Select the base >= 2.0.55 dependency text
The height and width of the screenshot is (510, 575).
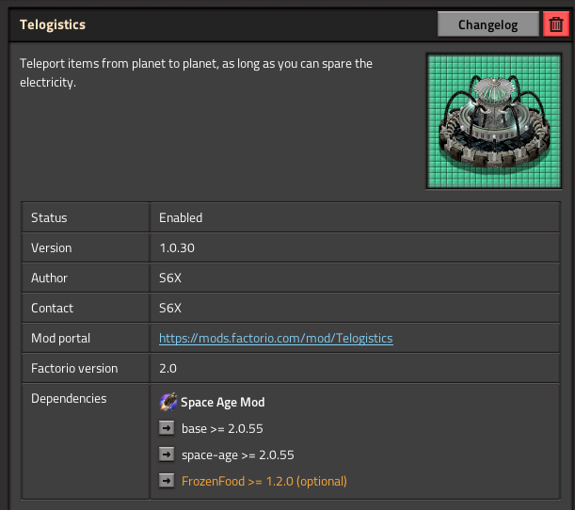tap(222, 428)
